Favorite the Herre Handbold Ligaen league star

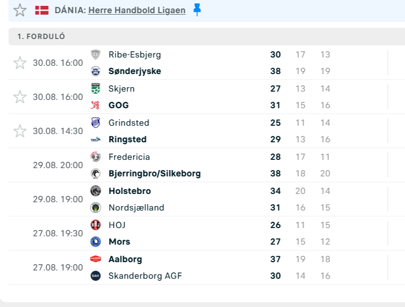20,10
